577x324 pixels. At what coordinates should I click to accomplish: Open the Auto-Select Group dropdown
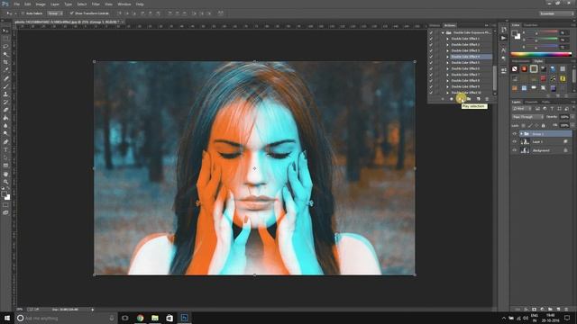[x=55, y=13]
